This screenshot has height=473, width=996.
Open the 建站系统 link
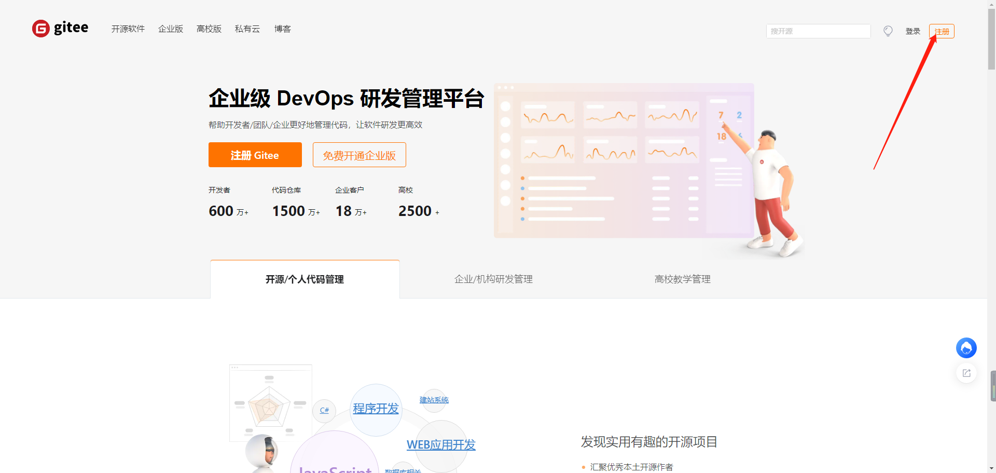coord(434,400)
